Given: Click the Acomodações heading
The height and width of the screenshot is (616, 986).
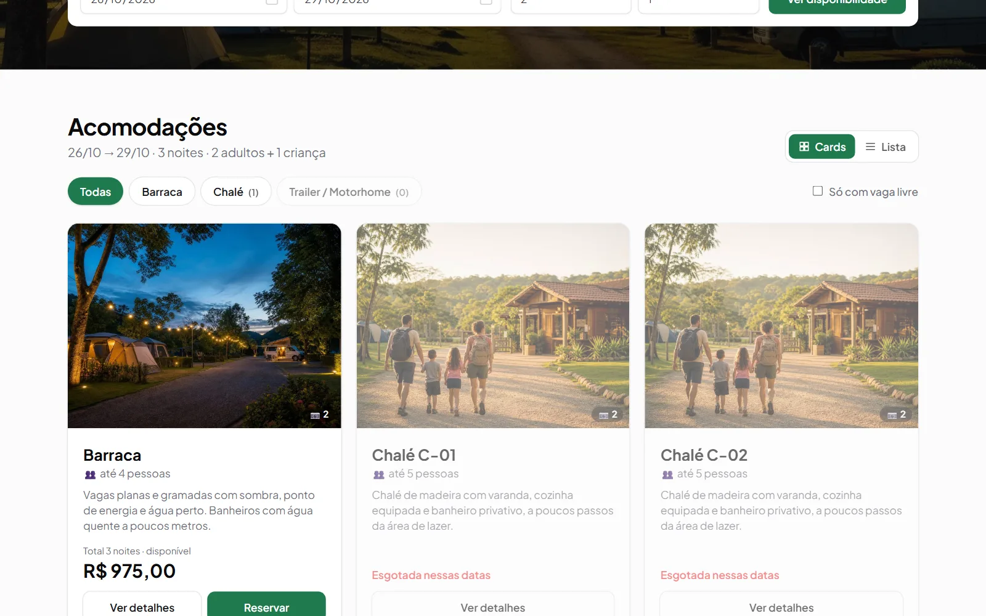Looking at the screenshot, I should tap(147, 128).
